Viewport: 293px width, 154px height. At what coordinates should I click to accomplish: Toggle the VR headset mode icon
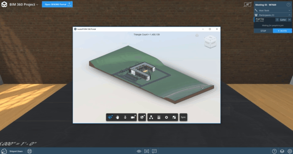[247, 5]
